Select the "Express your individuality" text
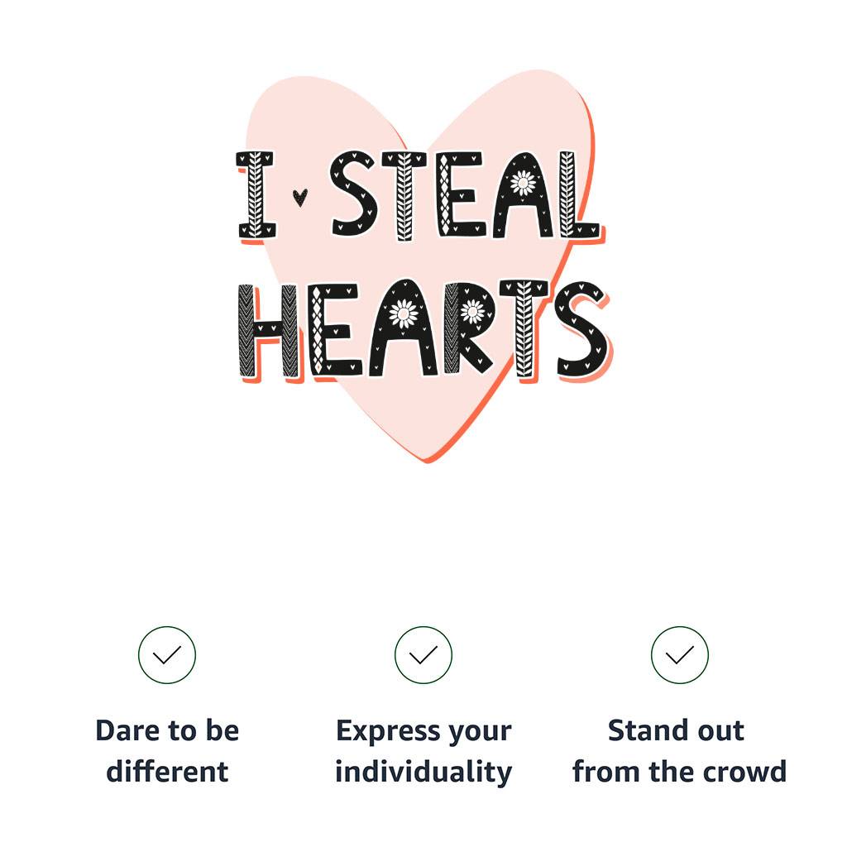Viewport: 847px width, 847px height. coord(423,751)
